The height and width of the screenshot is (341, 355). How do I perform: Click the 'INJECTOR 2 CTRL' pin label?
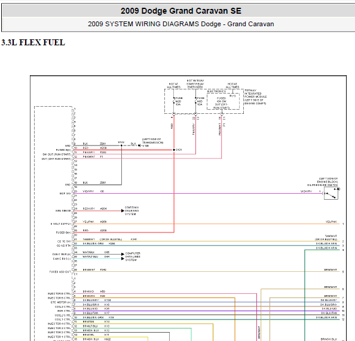click(59, 333)
